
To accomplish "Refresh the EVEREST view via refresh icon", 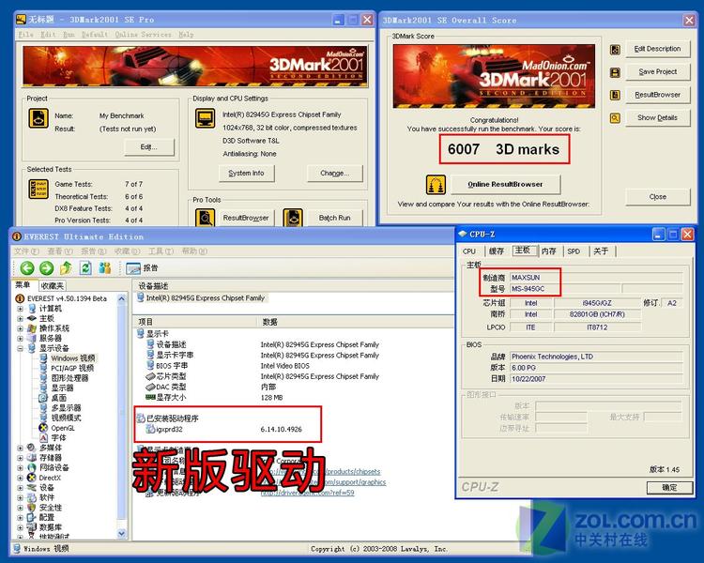I will coord(85,268).
